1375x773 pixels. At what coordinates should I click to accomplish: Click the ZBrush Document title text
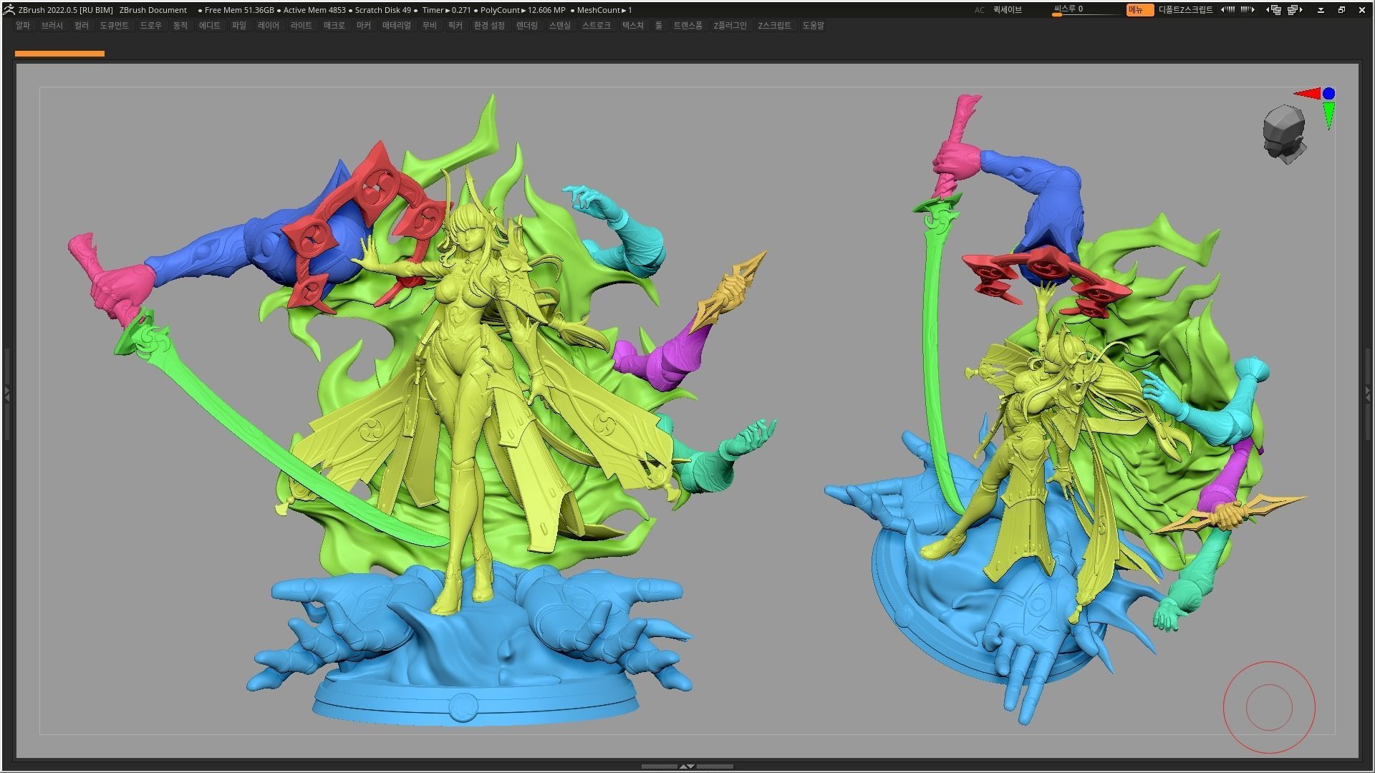click(153, 10)
